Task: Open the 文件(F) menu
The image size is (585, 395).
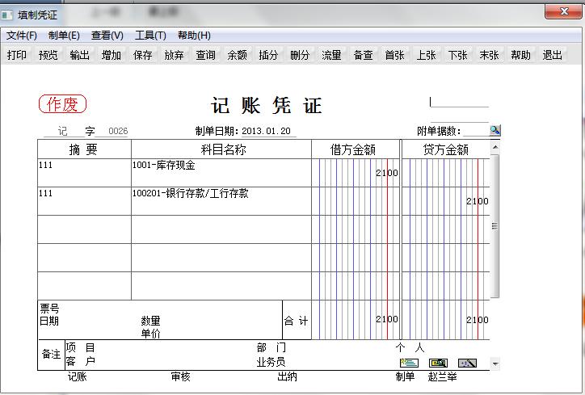Action: [x=22, y=36]
